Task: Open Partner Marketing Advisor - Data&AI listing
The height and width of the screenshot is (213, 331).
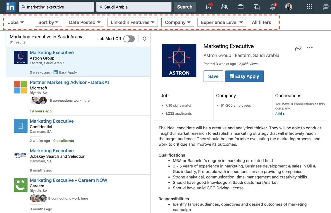Action: pos(69,82)
